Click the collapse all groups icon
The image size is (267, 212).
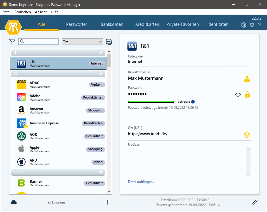tap(109, 42)
